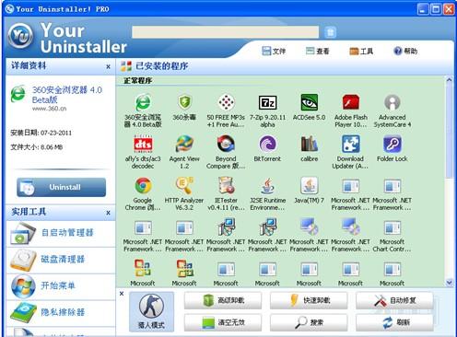Select the afly's dts/ac3 decoder icon
The image size is (457, 337).
[143, 144]
